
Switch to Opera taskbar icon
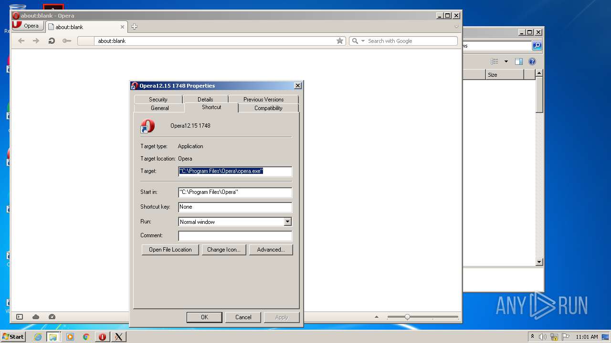102,337
